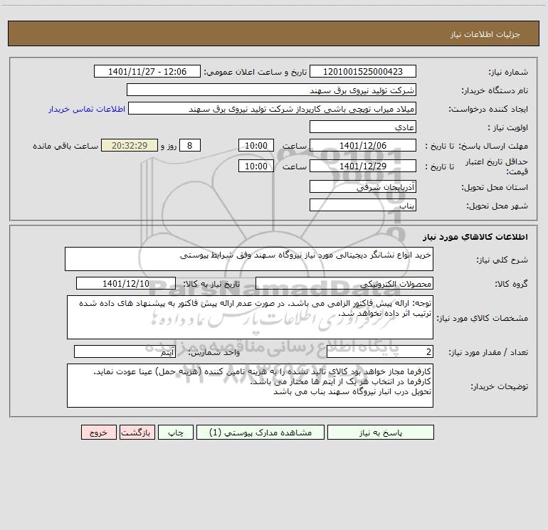The height and width of the screenshot is (530, 548).
Task: Click the product specification text box about پیش فاکتور
Action: coord(250,317)
